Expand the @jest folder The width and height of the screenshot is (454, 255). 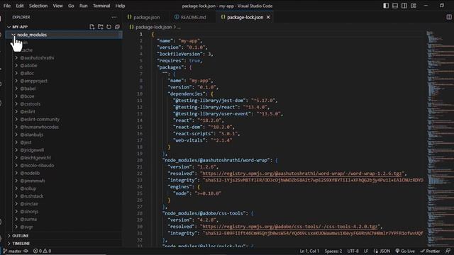[x=16, y=142]
